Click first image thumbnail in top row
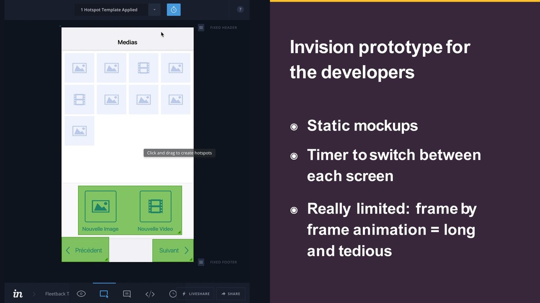The width and height of the screenshot is (540, 303). 80,68
